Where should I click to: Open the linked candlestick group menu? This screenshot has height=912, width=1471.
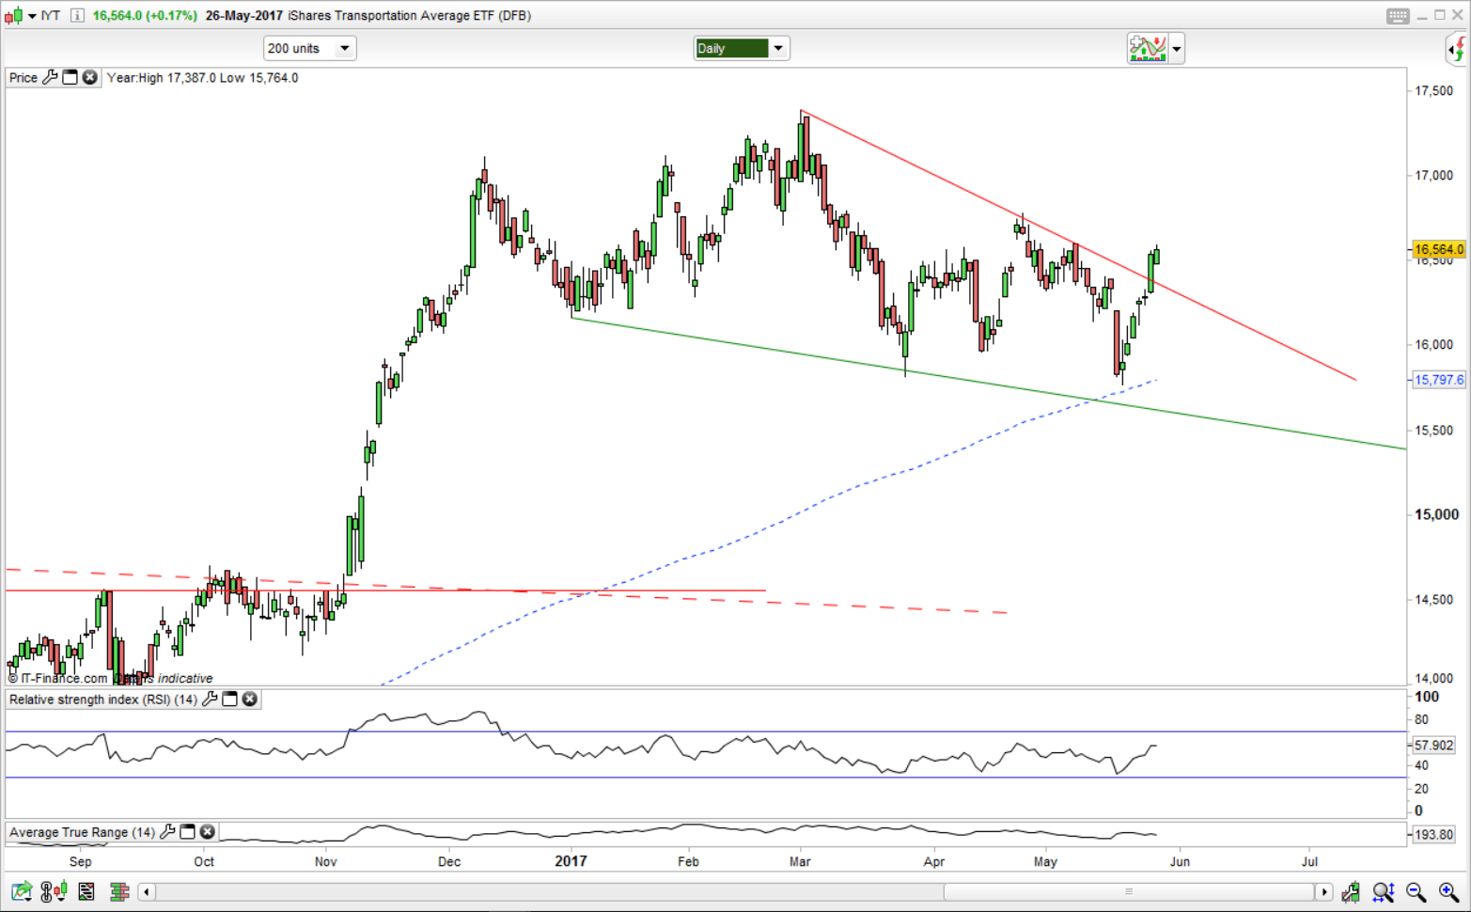click(54, 891)
